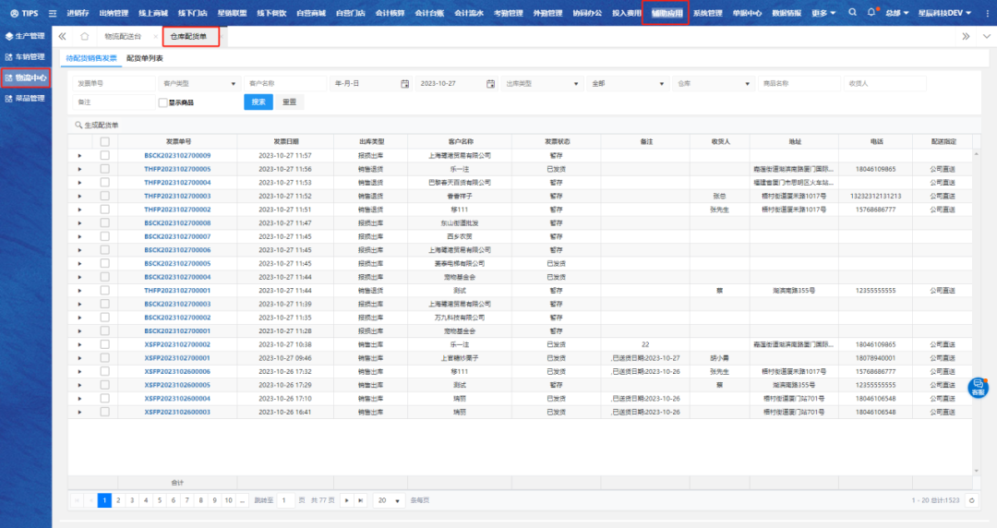The width and height of the screenshot is (997, 528).
Task: Go to the last page using pagination arrow
Action: [361, 499]
